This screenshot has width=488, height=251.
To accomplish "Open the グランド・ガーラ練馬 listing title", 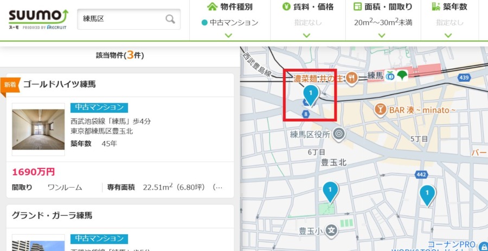I will (52, 215).
